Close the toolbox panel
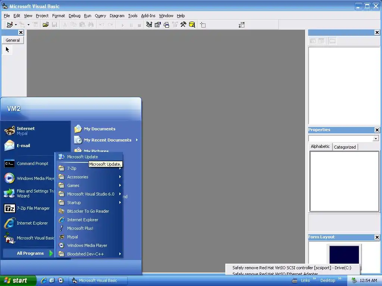 pos(21,32)
